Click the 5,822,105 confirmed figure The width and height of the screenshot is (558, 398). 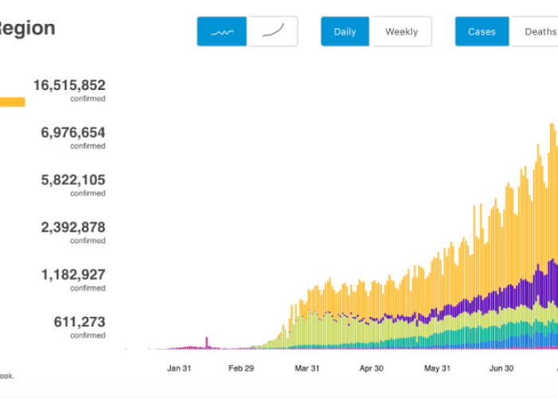click(73, 180)
